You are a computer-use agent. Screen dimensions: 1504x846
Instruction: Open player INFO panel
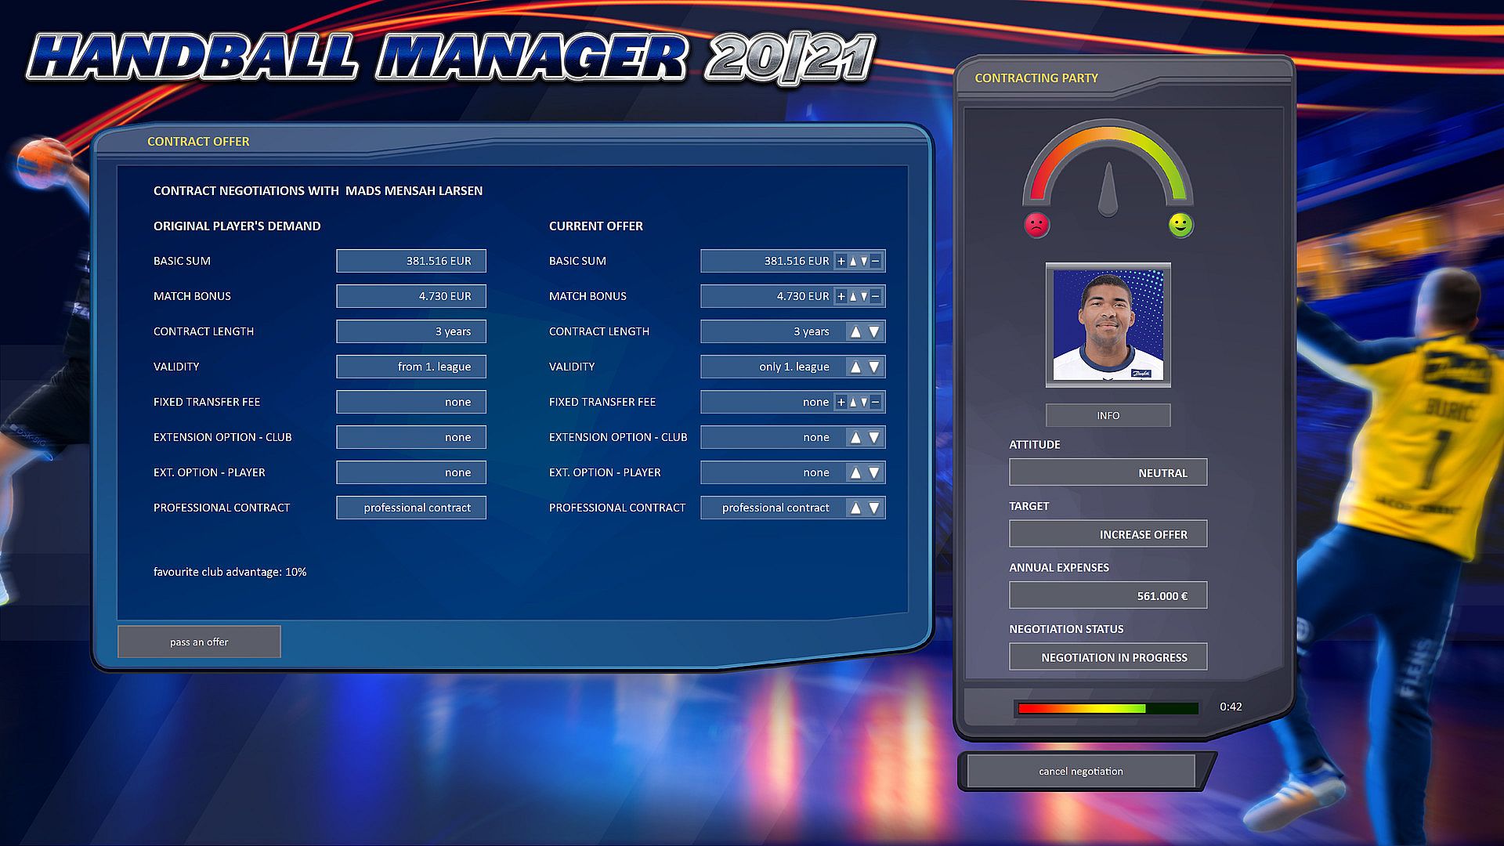click(1108, 415)
